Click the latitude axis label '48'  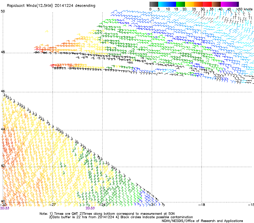[3, 52]
